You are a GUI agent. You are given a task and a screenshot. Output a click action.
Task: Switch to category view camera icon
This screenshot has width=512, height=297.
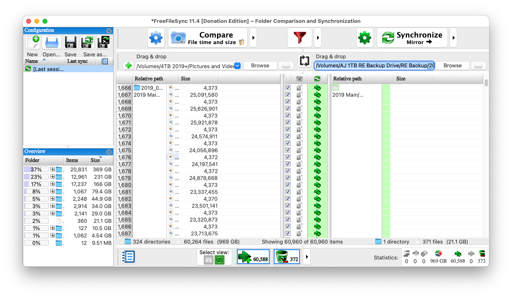[x=208, y=260]
